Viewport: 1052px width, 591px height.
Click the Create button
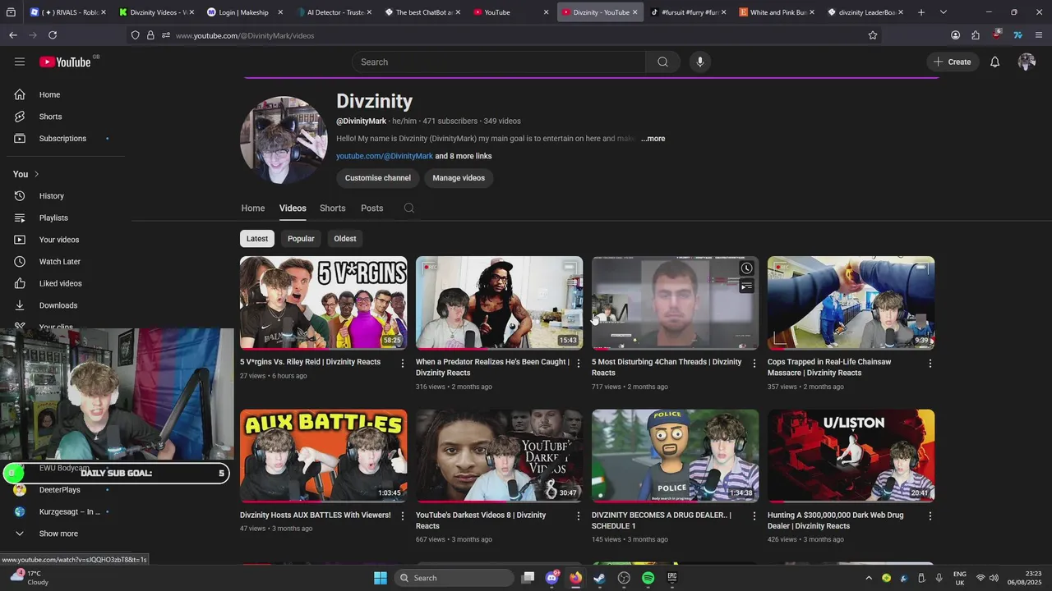[x=953, y=62]
